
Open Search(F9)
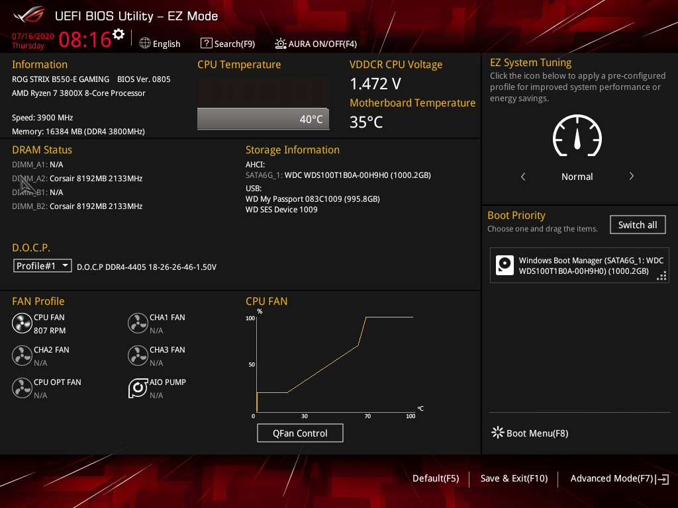pos(228,44)
